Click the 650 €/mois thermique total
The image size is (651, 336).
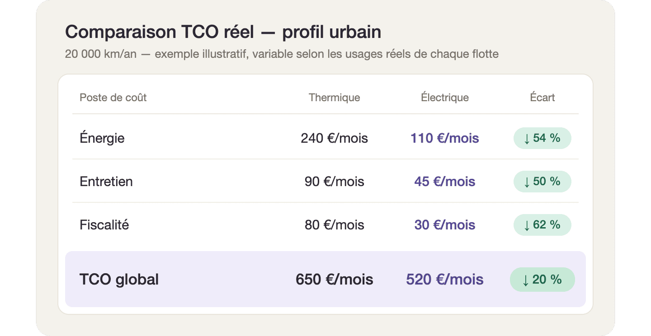pos(334,280)
